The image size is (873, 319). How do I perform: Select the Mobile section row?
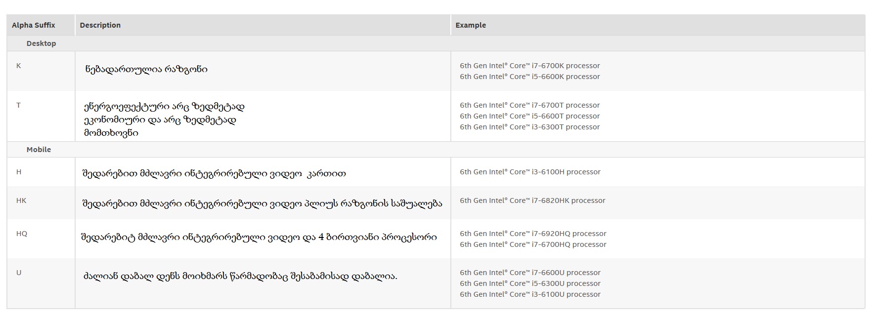coord(39,150)
